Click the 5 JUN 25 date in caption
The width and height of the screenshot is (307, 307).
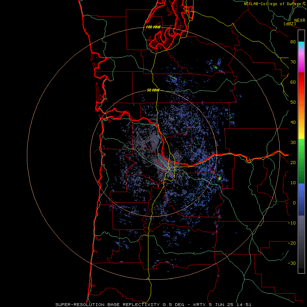pyautogui.click(x=222, y=305)
